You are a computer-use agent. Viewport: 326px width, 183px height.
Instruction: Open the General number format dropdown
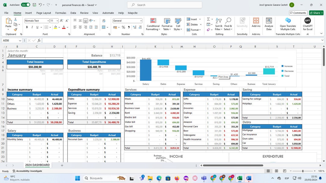[x=140, y=20]
